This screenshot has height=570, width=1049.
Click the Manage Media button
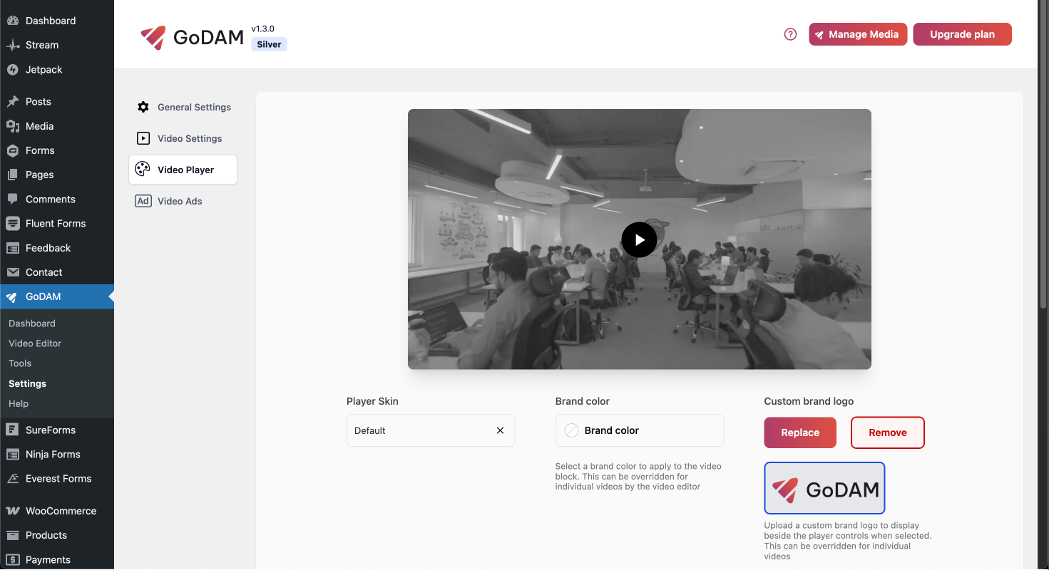coord(858,34)
